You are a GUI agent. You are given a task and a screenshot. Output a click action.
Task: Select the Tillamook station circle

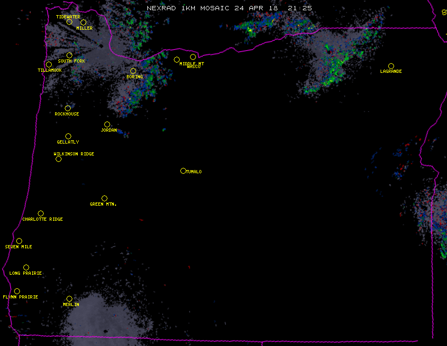pos(49,64)
